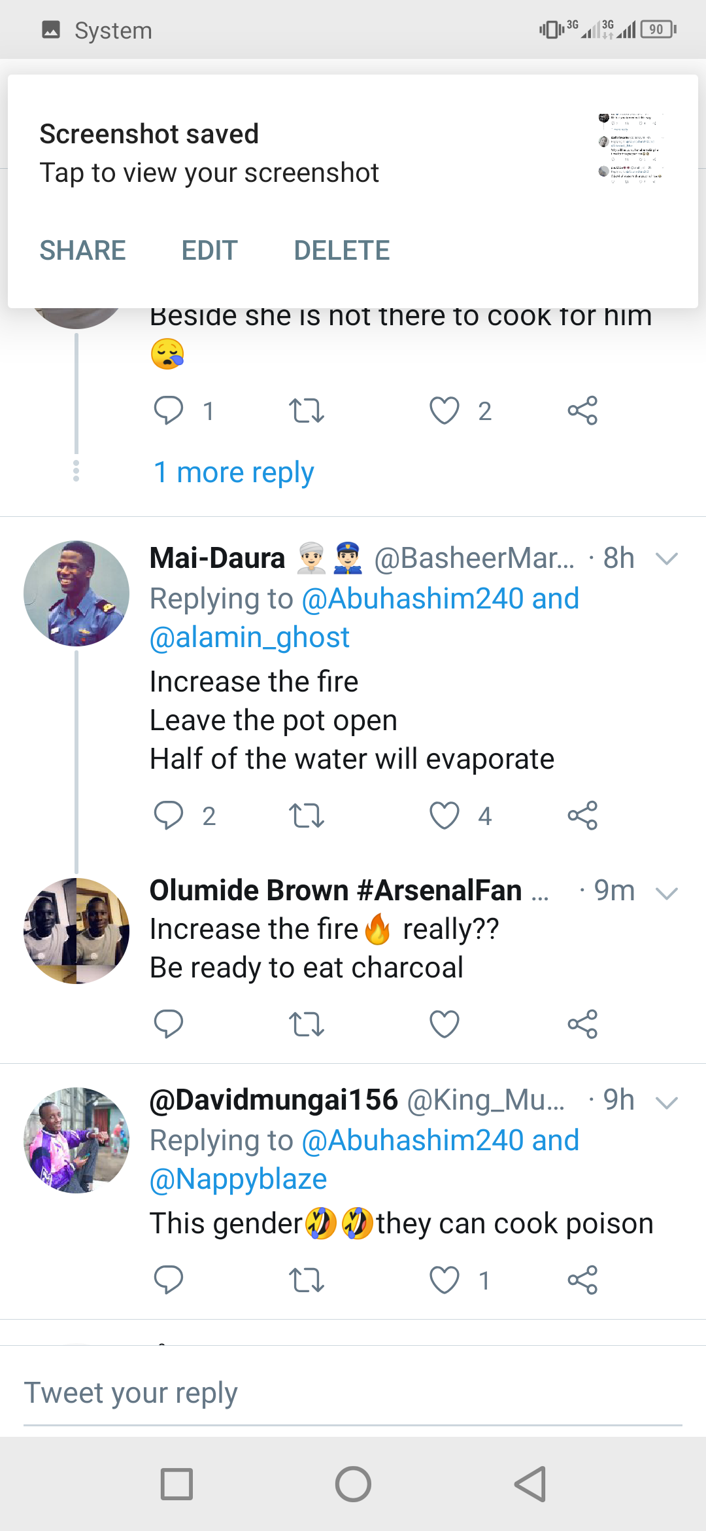Tap SHARE in the screenshot notification

point(82,251)
